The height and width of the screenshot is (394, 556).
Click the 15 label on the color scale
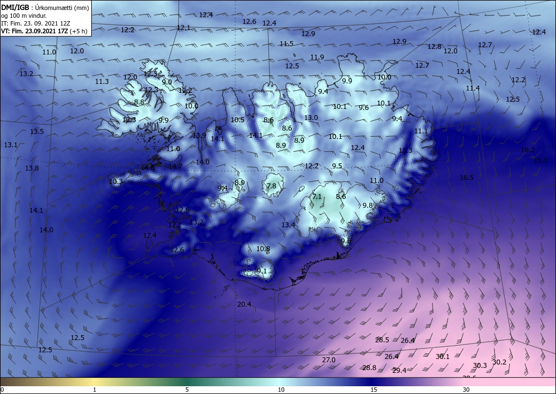(x=374, y=390)
